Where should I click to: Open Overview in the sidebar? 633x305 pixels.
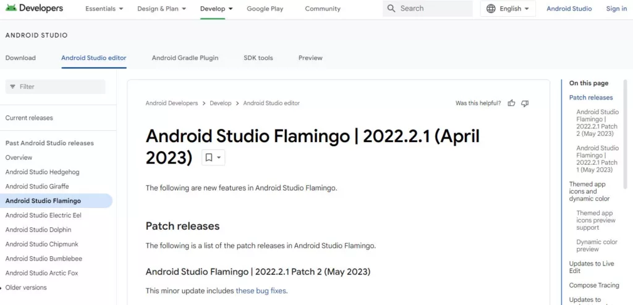pyautogui.click(x=19, y=157)
